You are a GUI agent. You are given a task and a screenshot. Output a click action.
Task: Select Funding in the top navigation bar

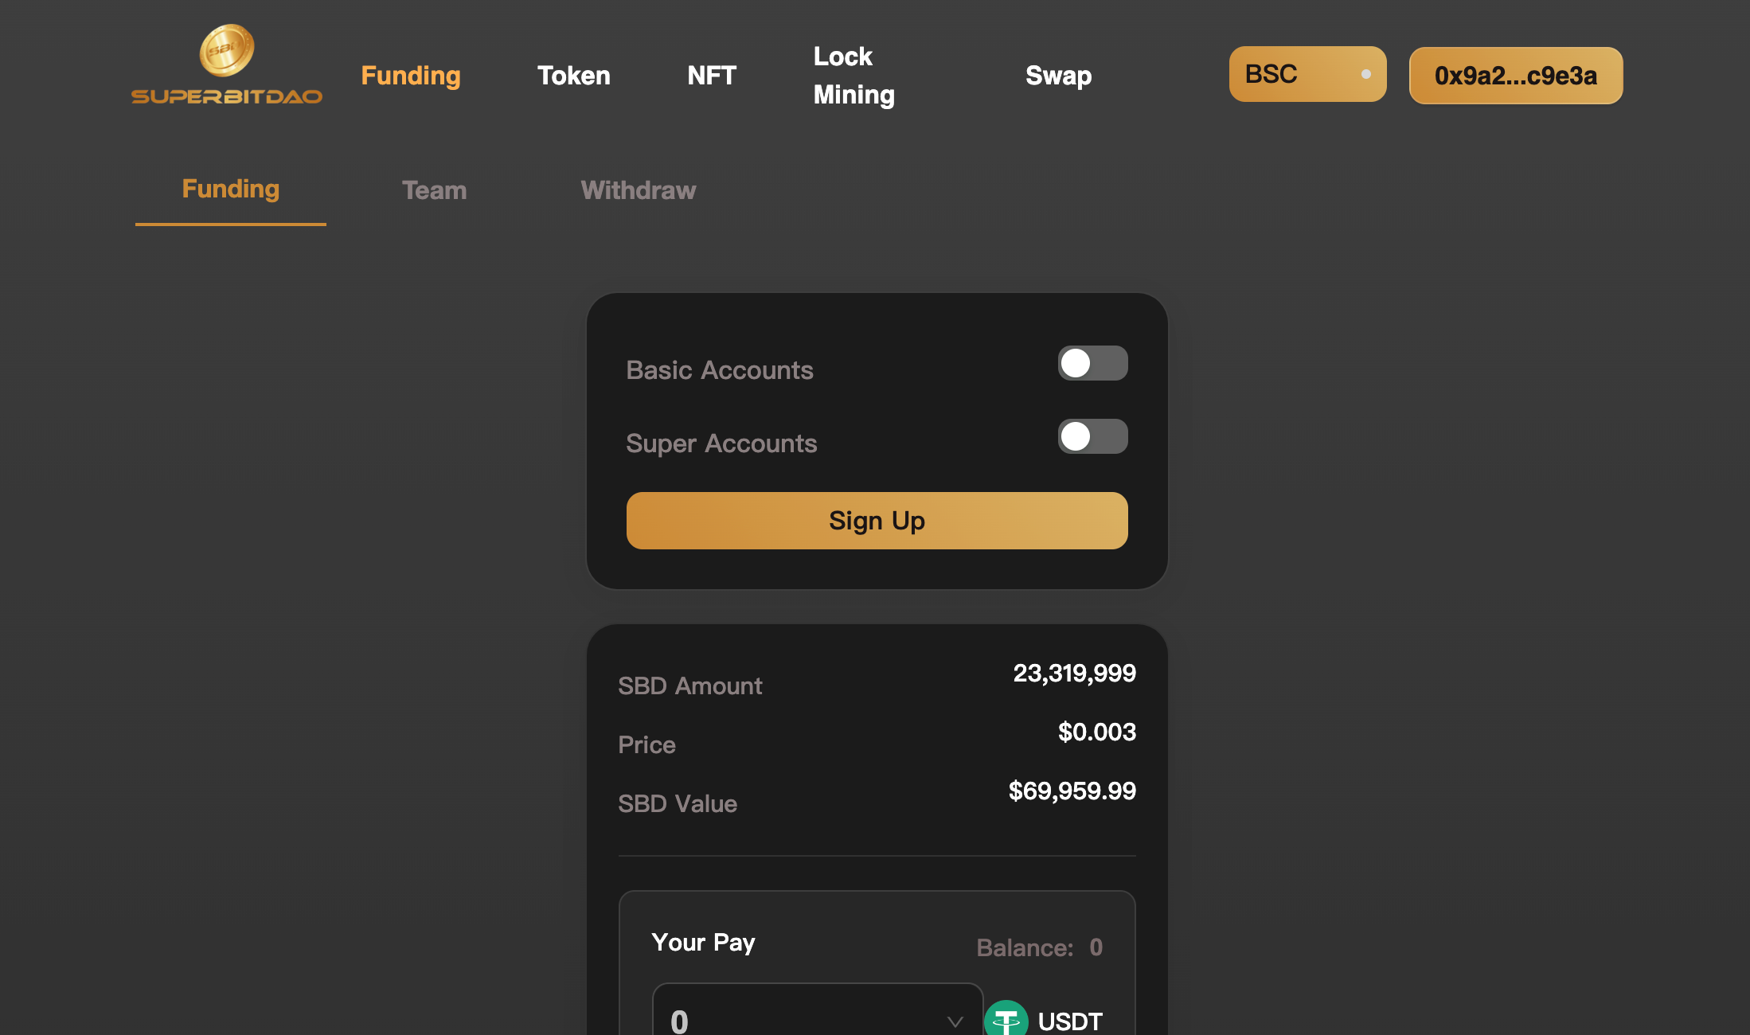pos(411,76)
